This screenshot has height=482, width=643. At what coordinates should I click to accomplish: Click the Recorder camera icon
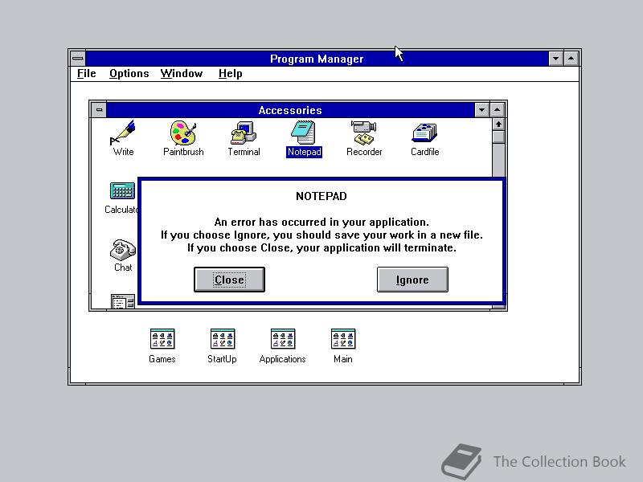coord(364,133)
